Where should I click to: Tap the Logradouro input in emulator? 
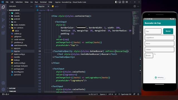(x=159, y=37)
